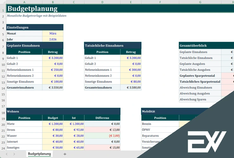Select the Abweichung Sparen label

pos(200,100)
